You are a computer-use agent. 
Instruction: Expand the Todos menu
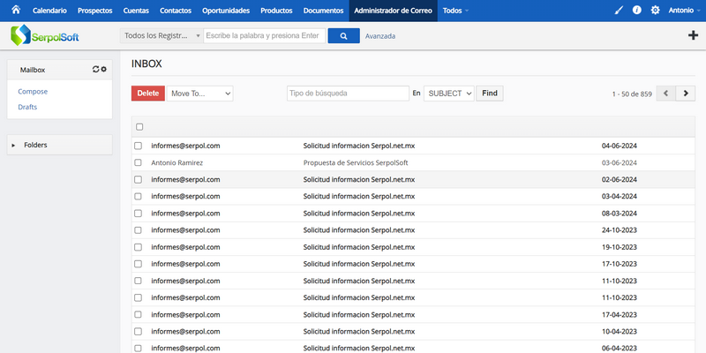click(455, 11)
